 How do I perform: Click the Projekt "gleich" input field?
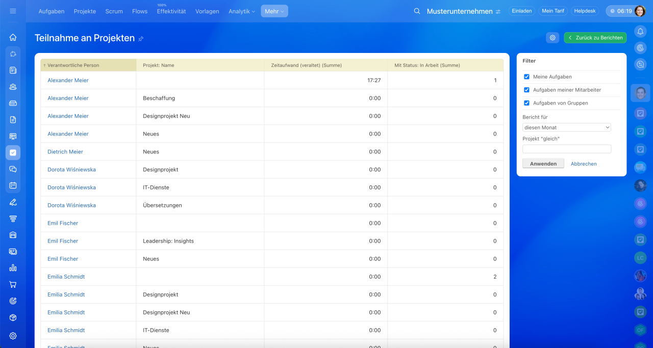[566, 149]
